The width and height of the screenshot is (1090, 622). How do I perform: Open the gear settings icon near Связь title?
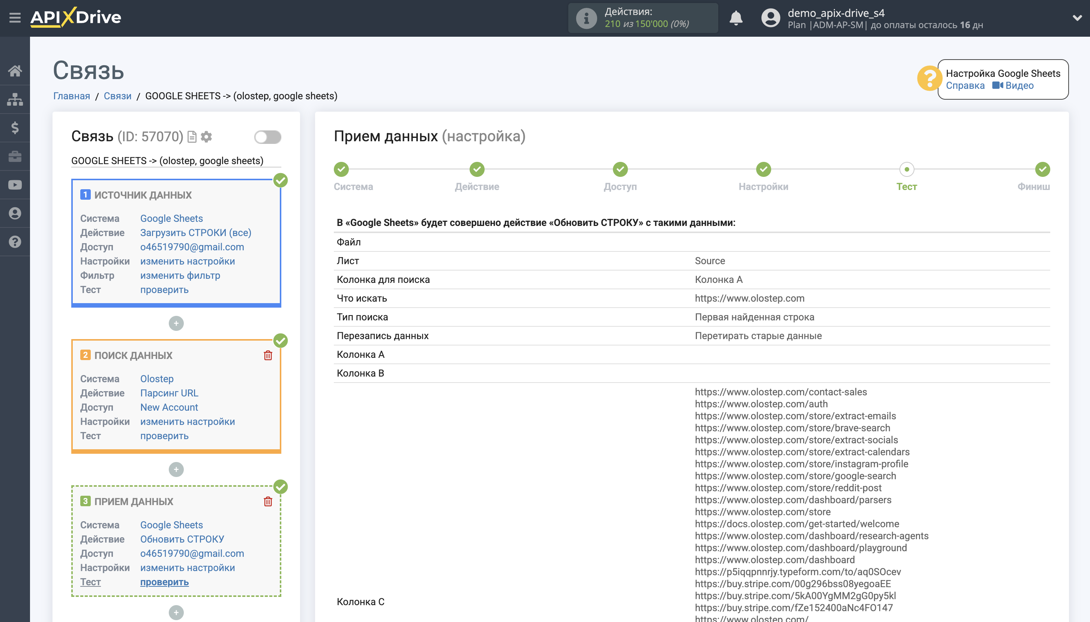(207, 137)
